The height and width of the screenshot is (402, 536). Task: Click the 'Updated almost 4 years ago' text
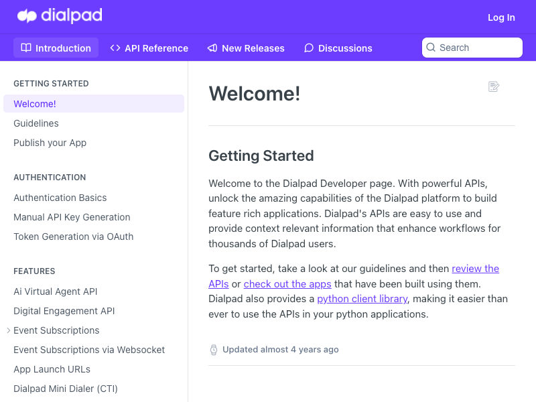(x=280, y=349)
